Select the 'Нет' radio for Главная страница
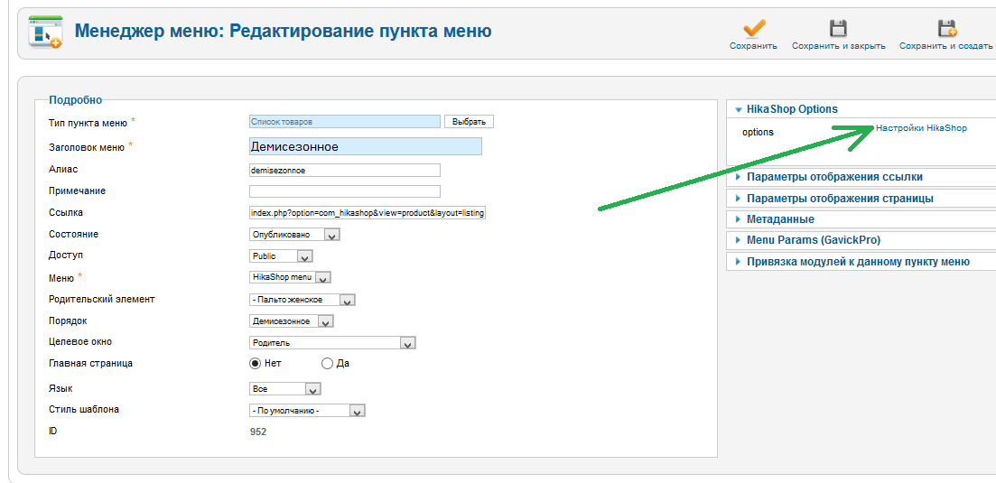 [256, 364]
